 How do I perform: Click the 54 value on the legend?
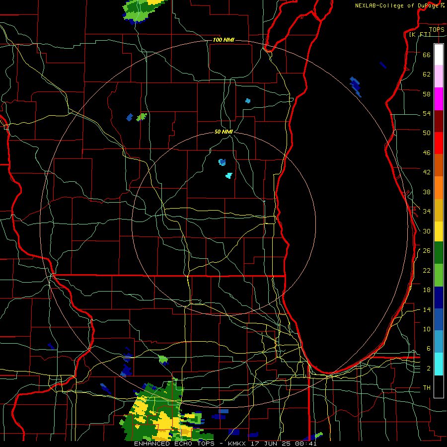click(427, 113)
